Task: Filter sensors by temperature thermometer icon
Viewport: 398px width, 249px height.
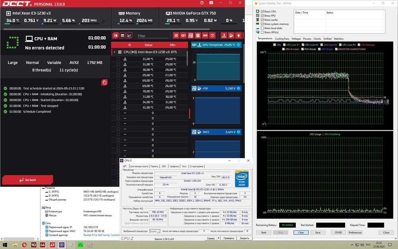Action: (224, 35)
